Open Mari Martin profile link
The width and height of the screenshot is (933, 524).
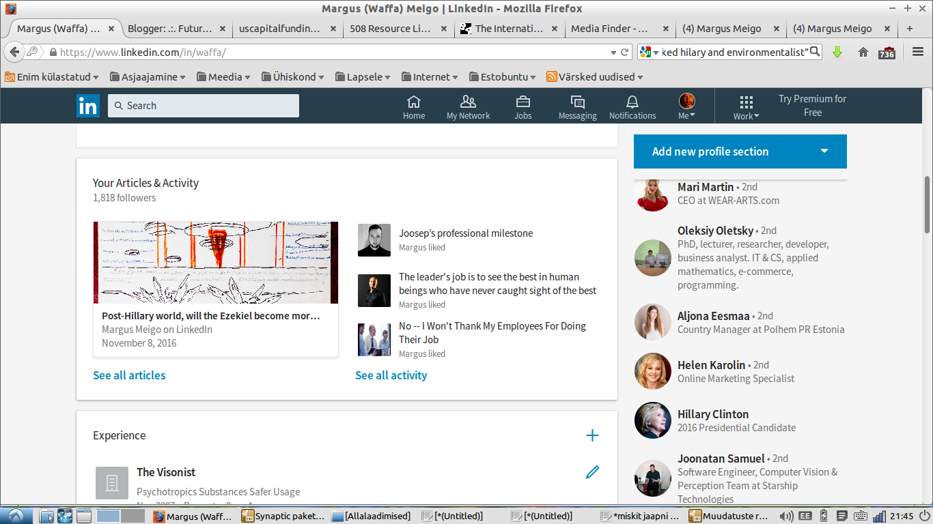pyautogui.click(x=706, y=187)
